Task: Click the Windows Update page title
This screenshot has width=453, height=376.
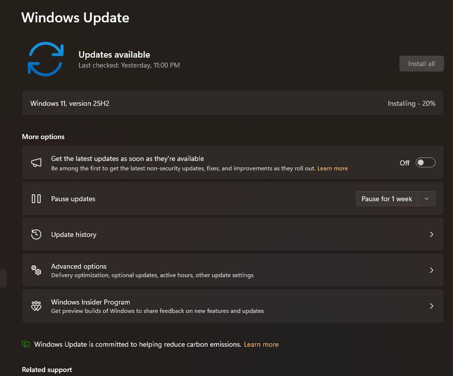Action: [x=75, y=17]
